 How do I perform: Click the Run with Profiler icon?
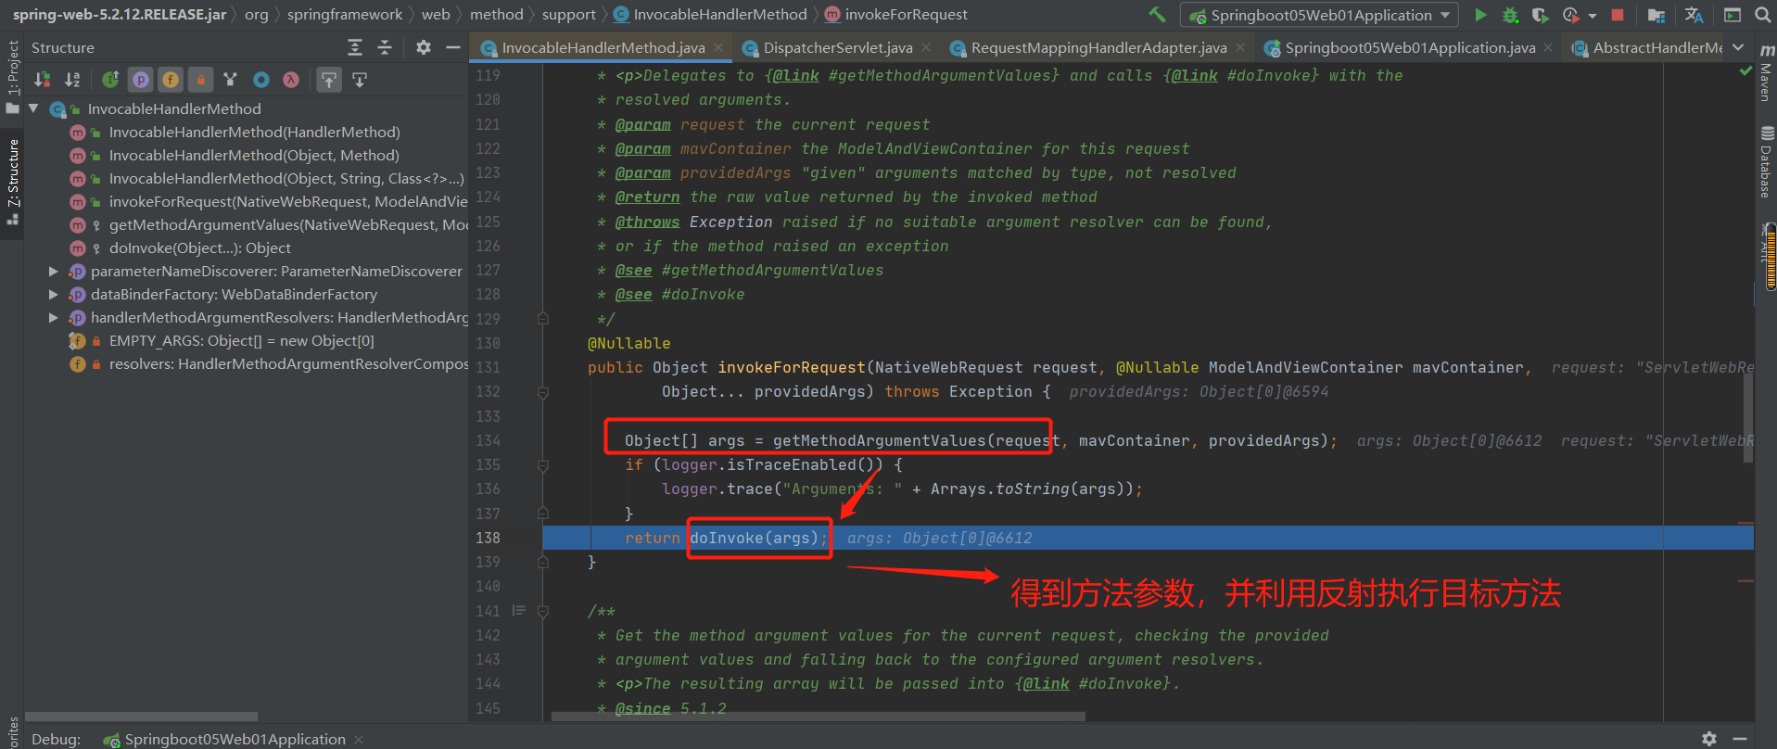pyautogui.click(x=1570, y=15)
